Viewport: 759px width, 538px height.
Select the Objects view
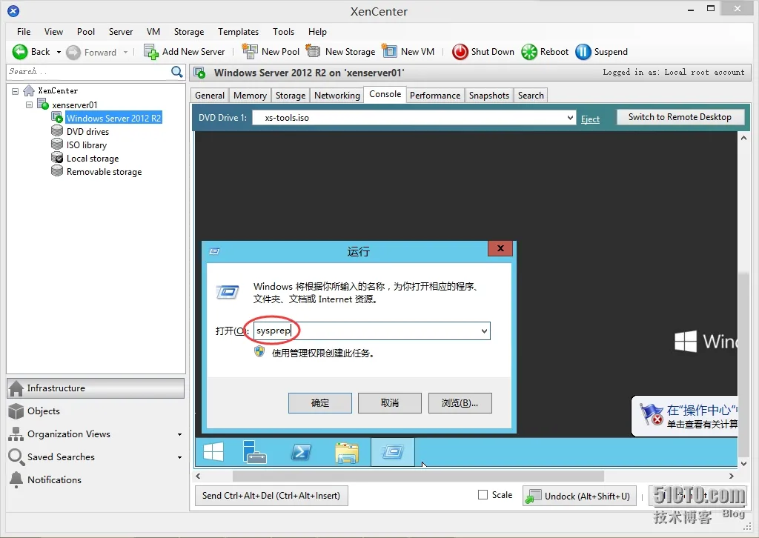coord(44,411)
